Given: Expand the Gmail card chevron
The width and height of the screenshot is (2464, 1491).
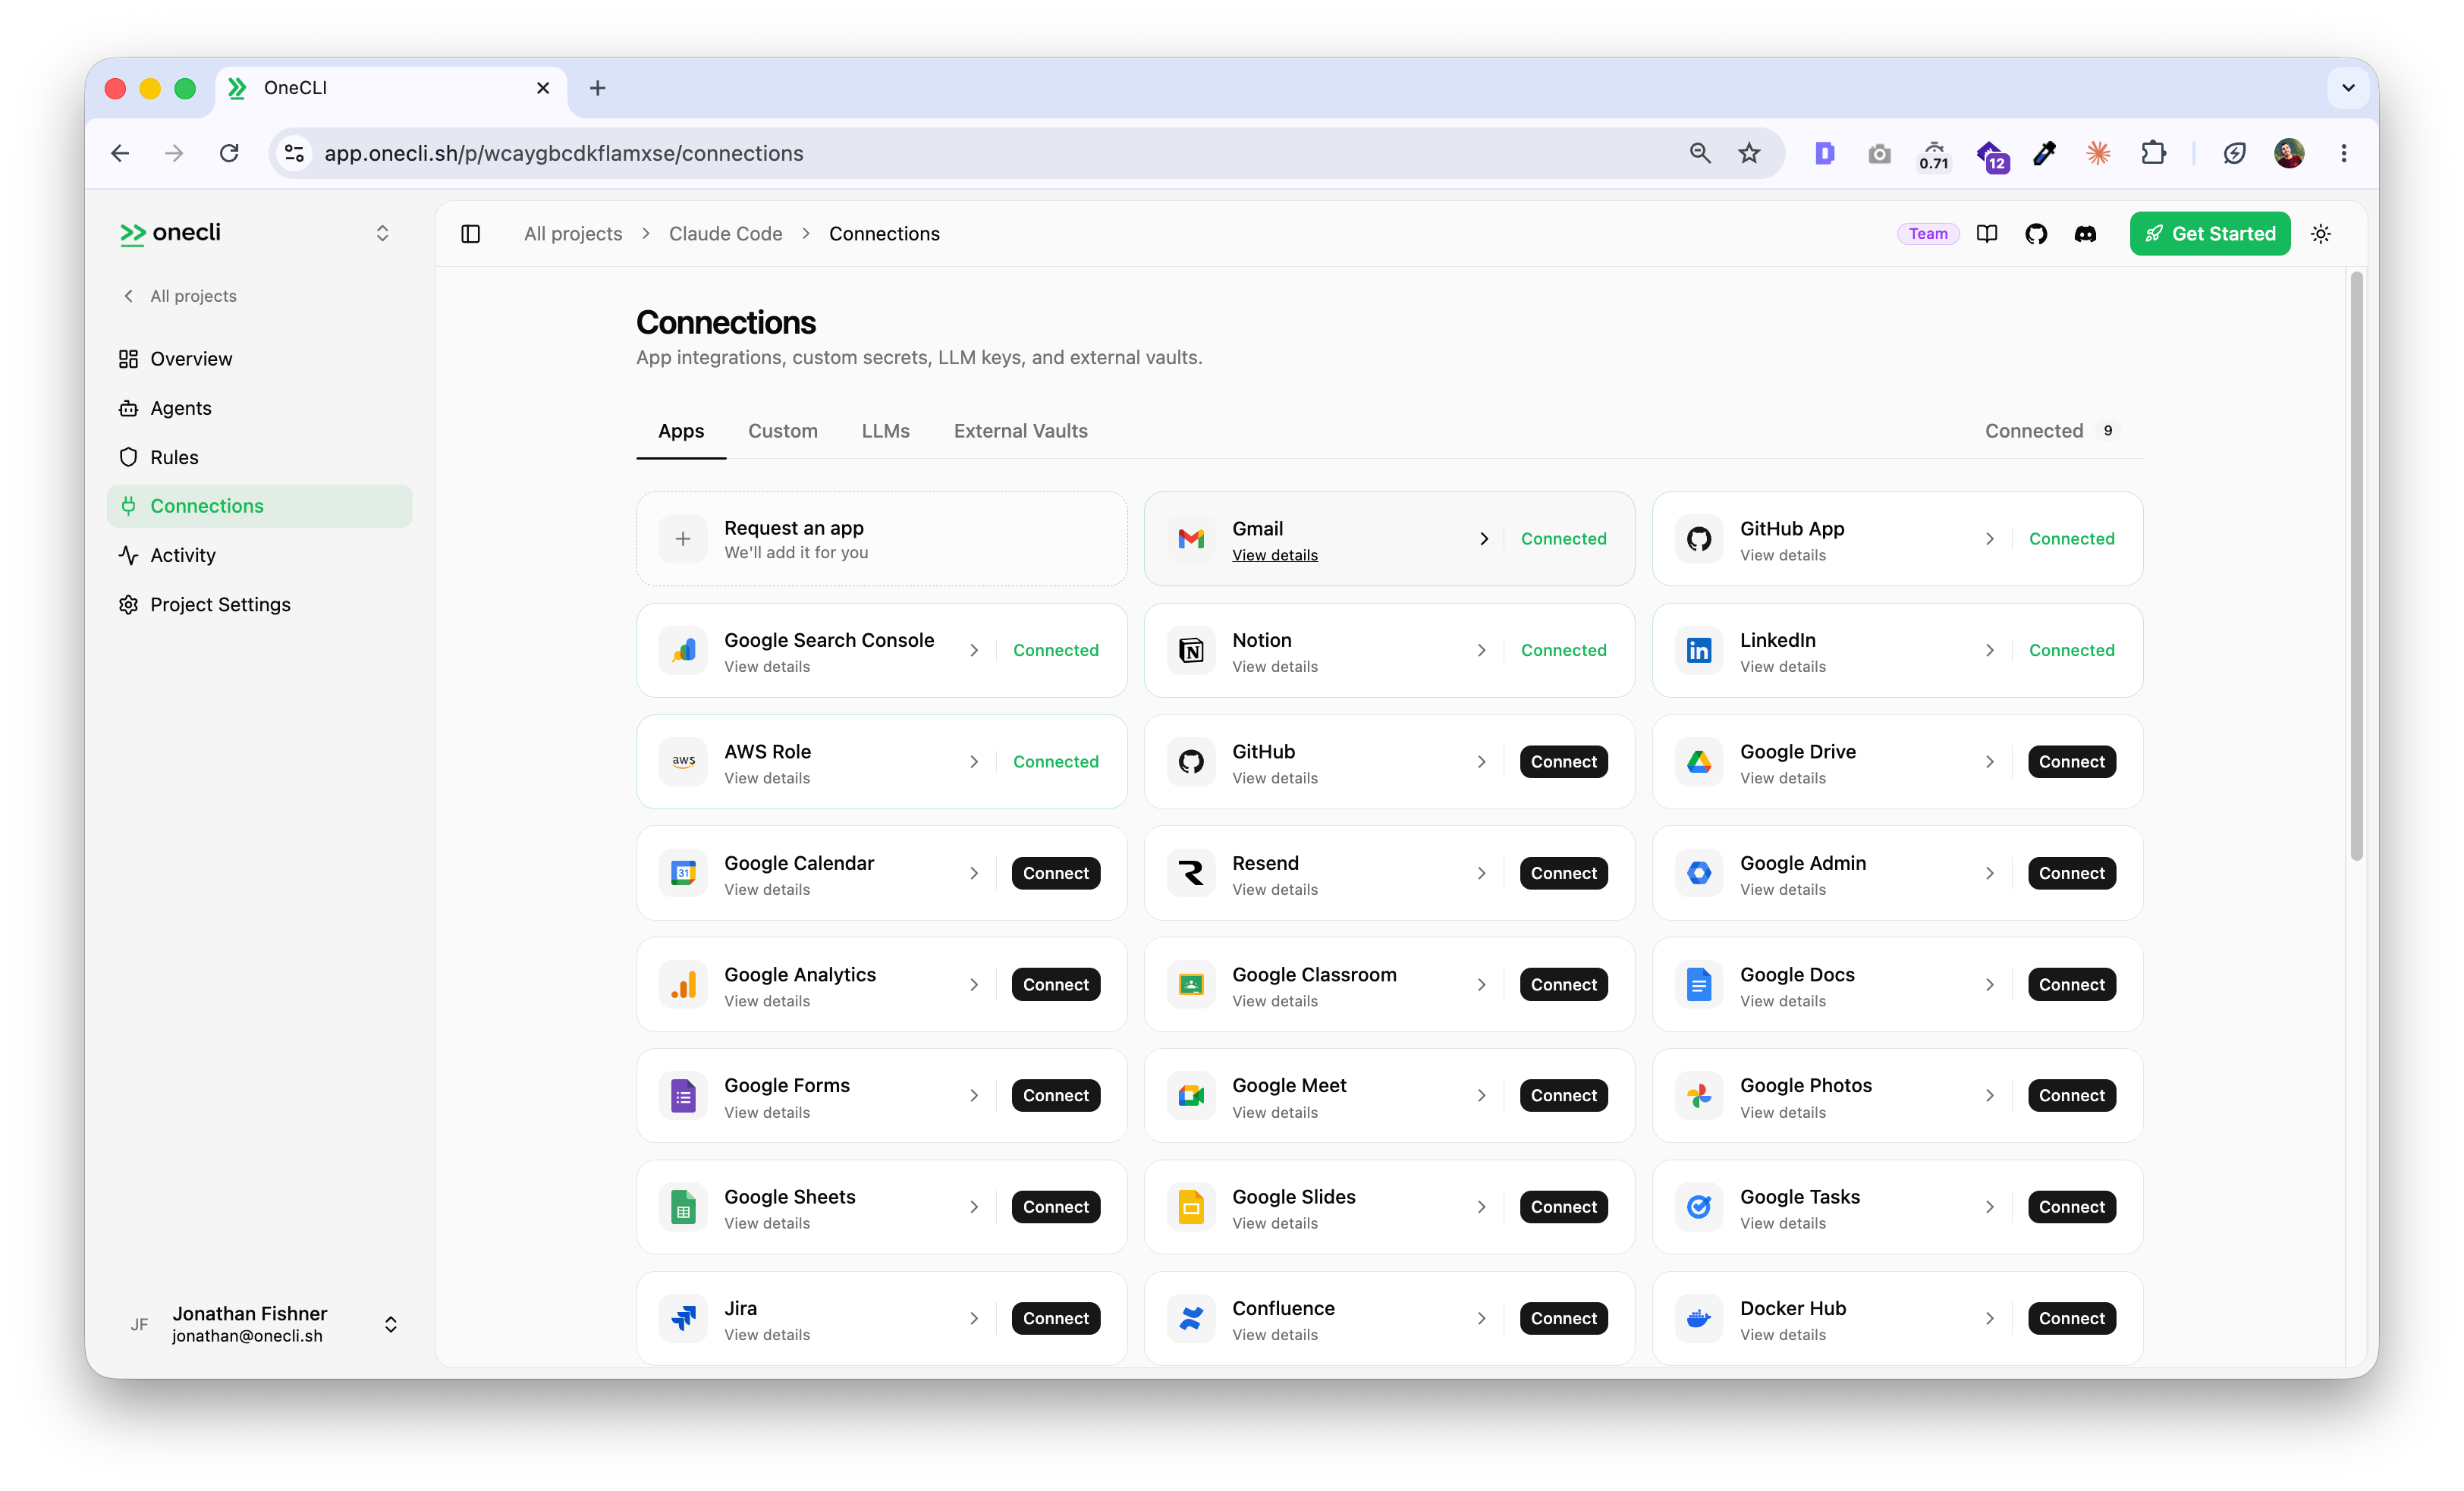Looking at the screenshot, I should point(1483,539).
